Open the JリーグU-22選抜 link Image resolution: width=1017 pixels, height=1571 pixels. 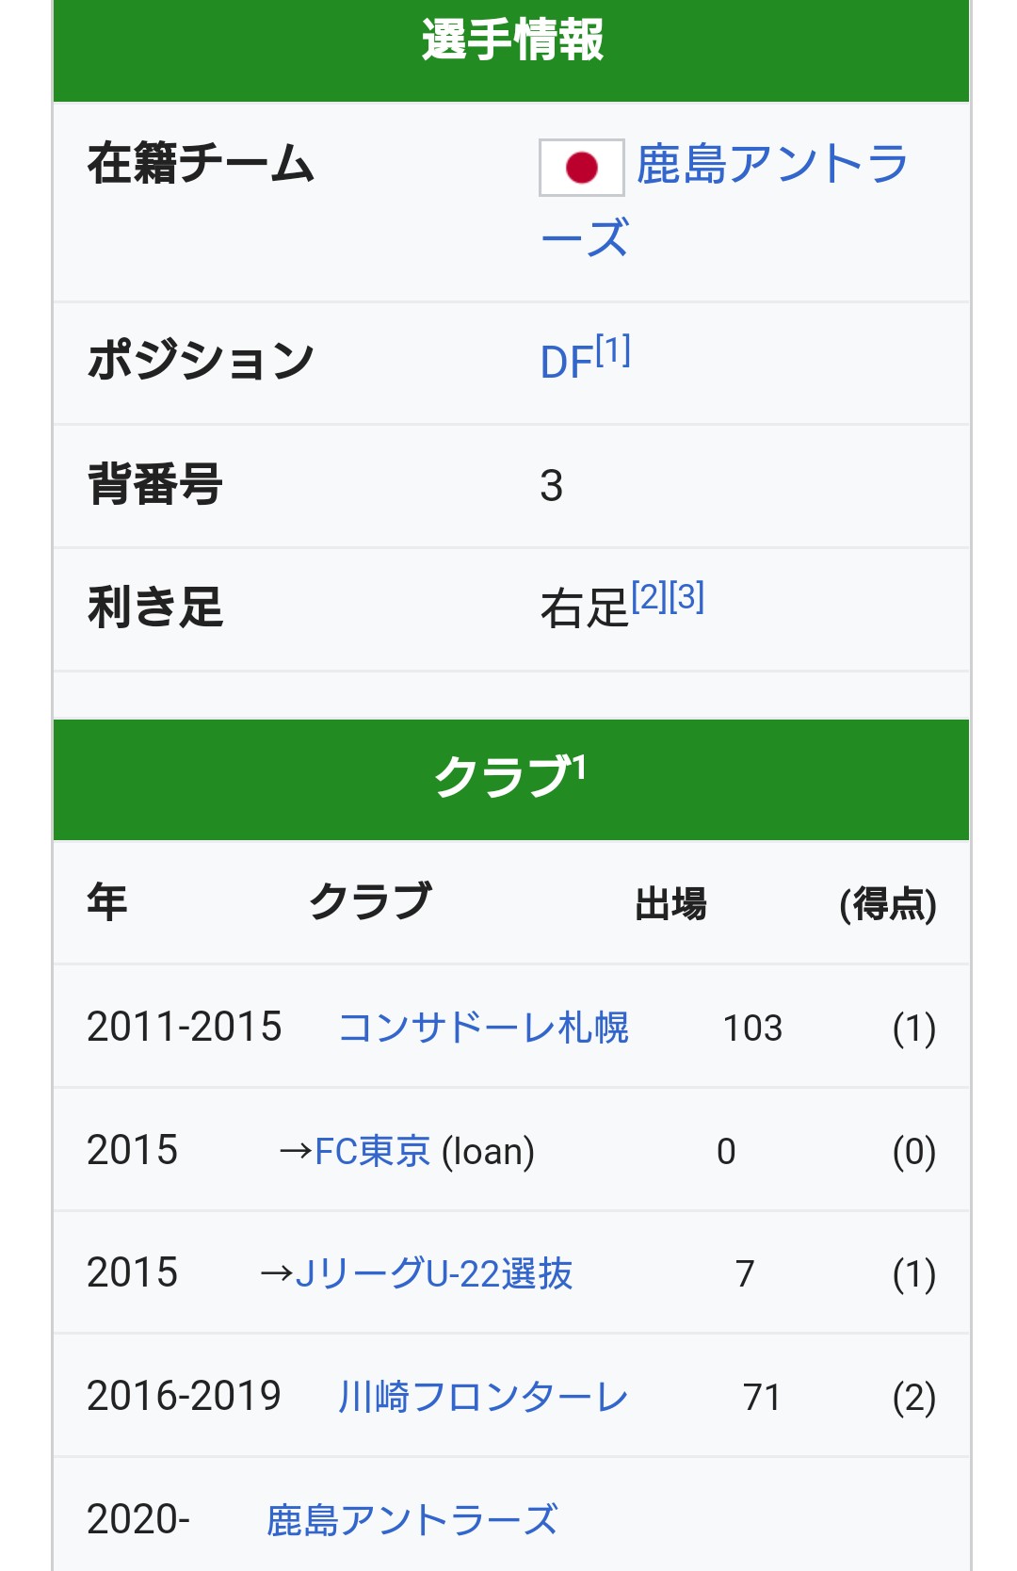(433, 1273)
